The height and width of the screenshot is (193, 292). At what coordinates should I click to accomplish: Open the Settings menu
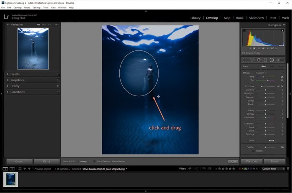tap(37, 8)
